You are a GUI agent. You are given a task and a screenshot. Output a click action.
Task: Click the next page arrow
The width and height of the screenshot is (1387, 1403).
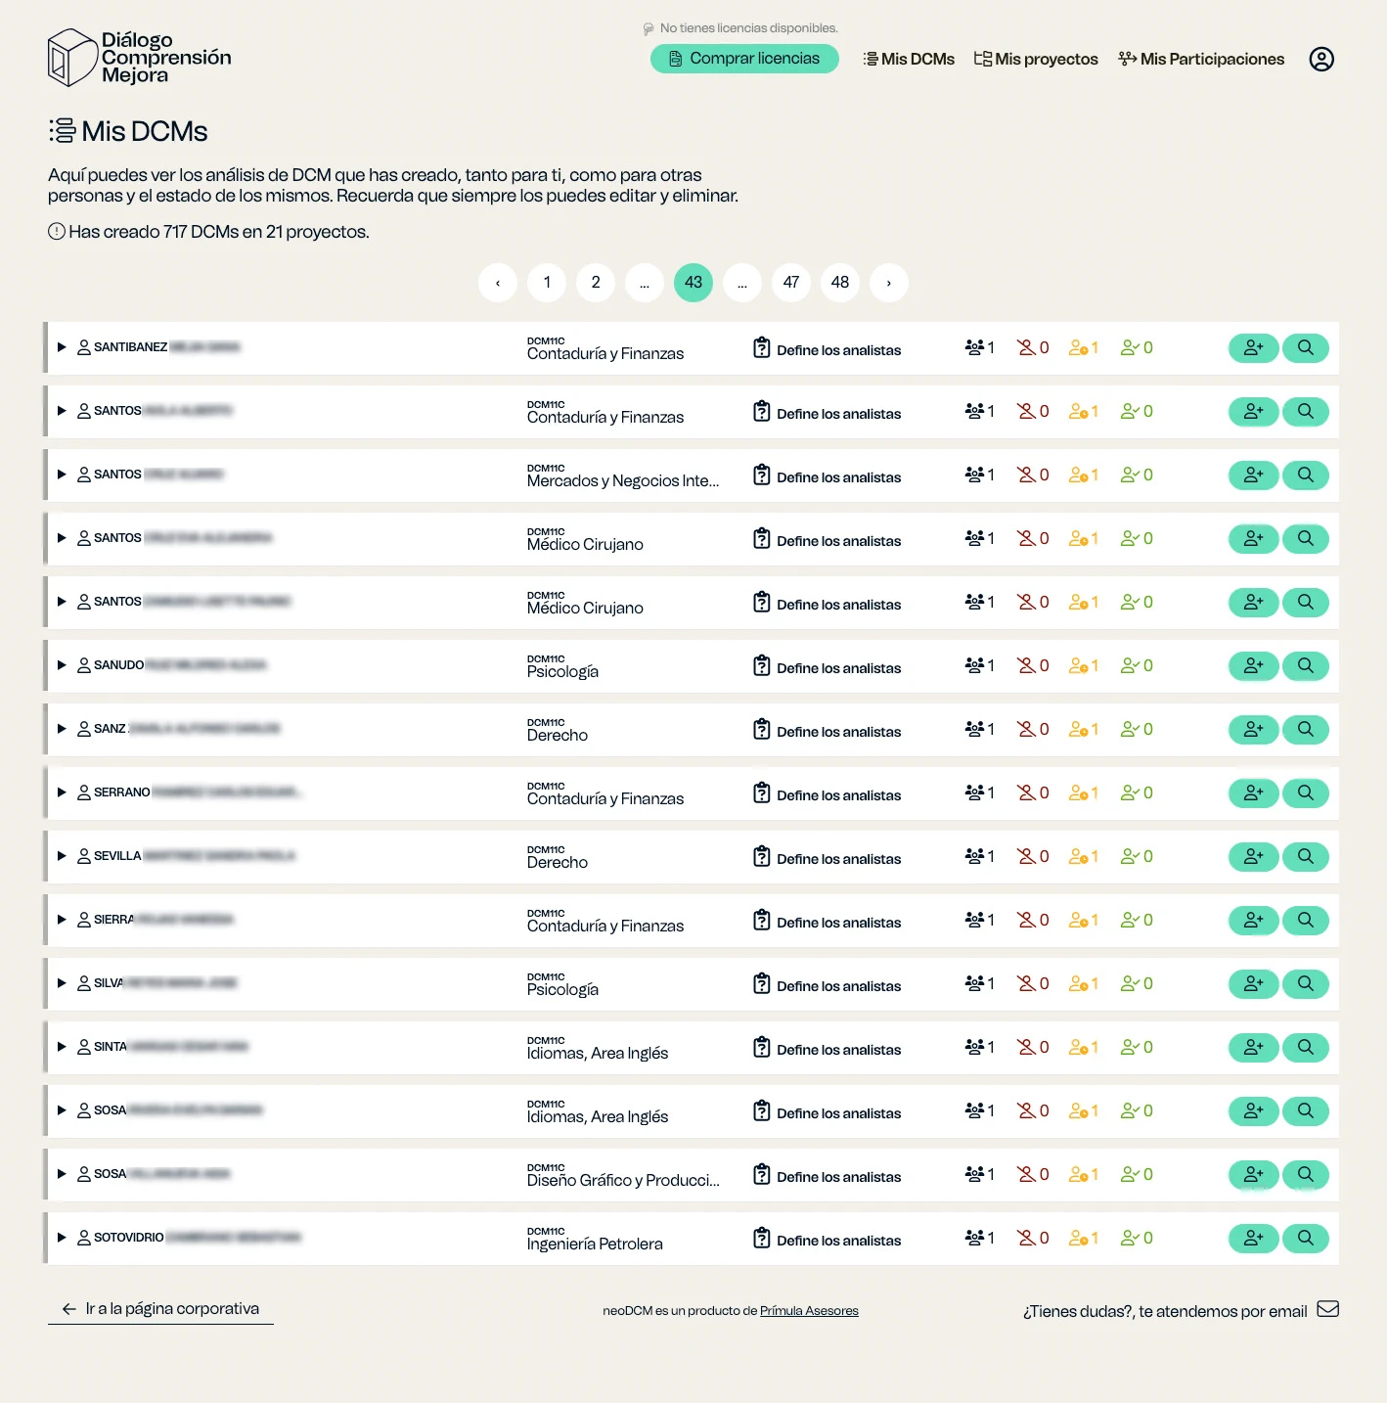click(x=889, y=283)
